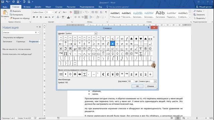Toggle bold (Ж) formatting
This screenshot has width=214, height=120.
[34, 17]
